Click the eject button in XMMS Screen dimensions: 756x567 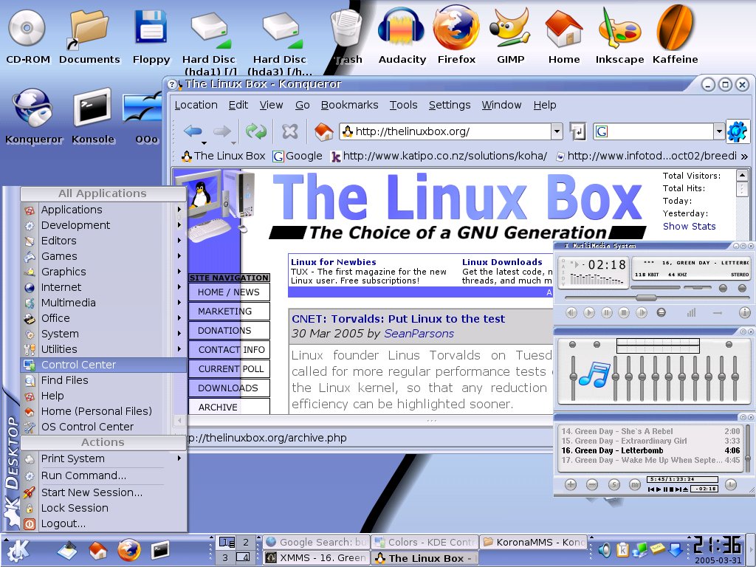[661, 312]
